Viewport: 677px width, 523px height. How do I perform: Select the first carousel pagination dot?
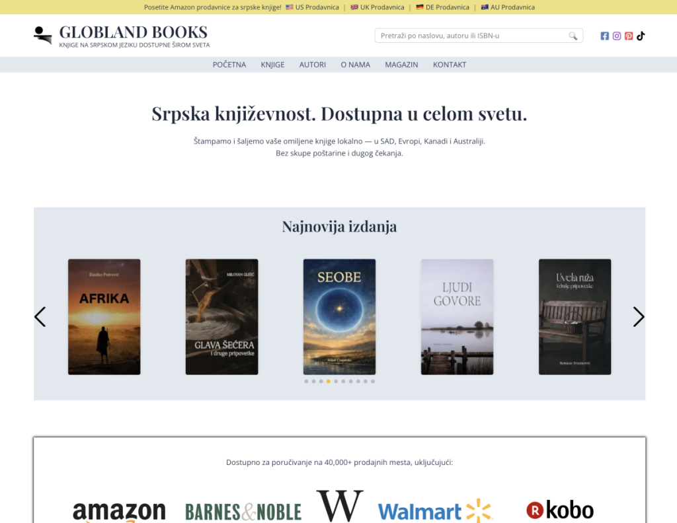coord(306,381)
